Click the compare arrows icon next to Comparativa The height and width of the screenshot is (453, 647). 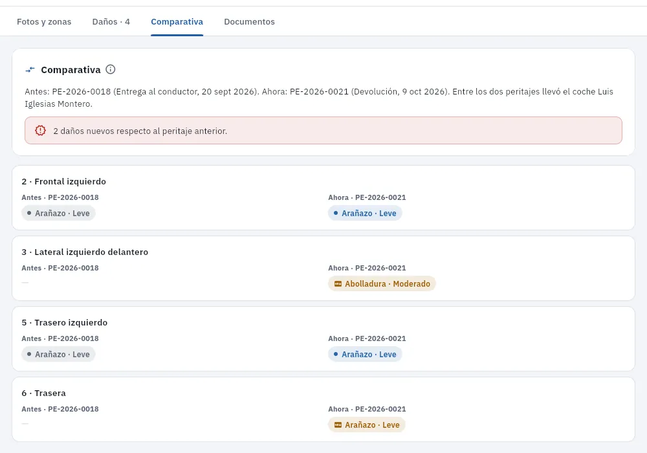[30, 70]
